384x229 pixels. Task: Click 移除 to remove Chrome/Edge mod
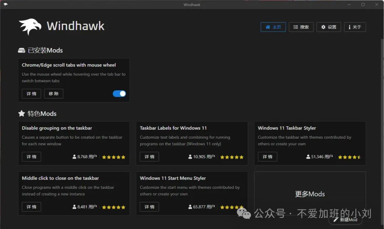point(54,94)
